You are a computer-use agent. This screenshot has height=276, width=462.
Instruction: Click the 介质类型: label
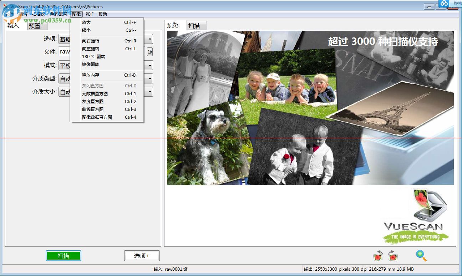45,78
